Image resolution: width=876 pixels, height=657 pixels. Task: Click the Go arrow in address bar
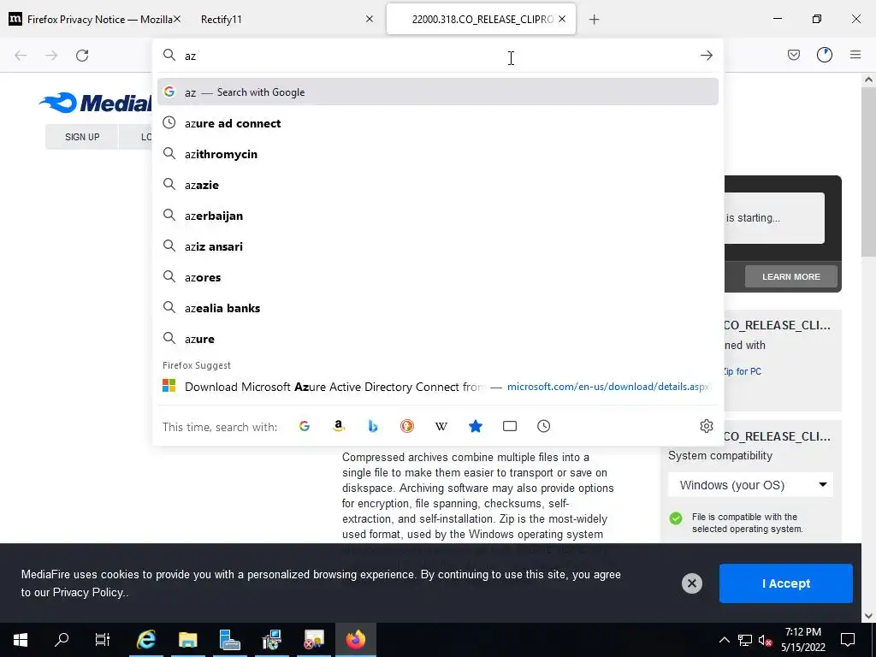coord(706,56)
